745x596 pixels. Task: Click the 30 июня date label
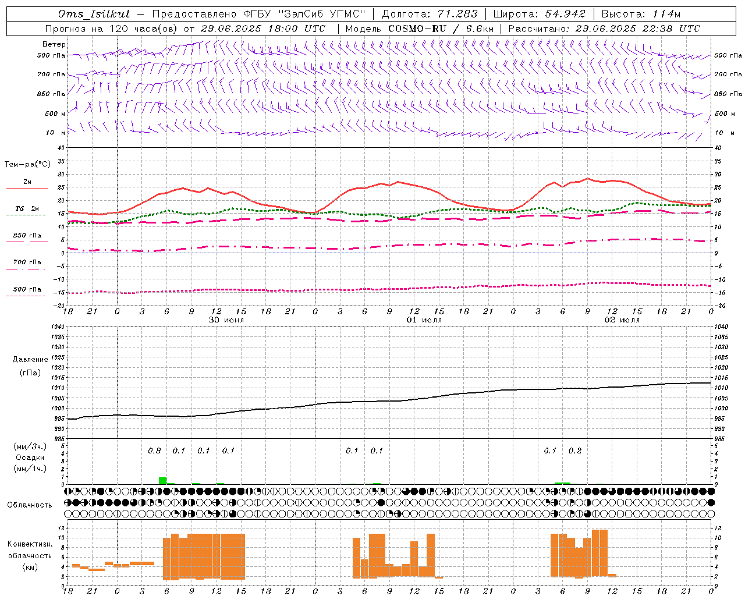(226, 320)
